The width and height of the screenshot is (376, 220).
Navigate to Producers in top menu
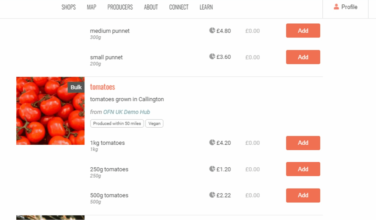(x=120, y=7)
